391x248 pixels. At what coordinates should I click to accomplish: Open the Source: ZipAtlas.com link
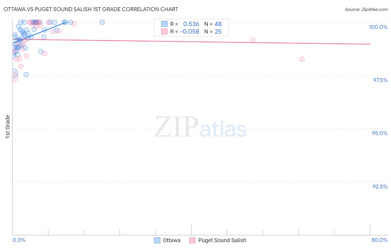tap(366, 9)
